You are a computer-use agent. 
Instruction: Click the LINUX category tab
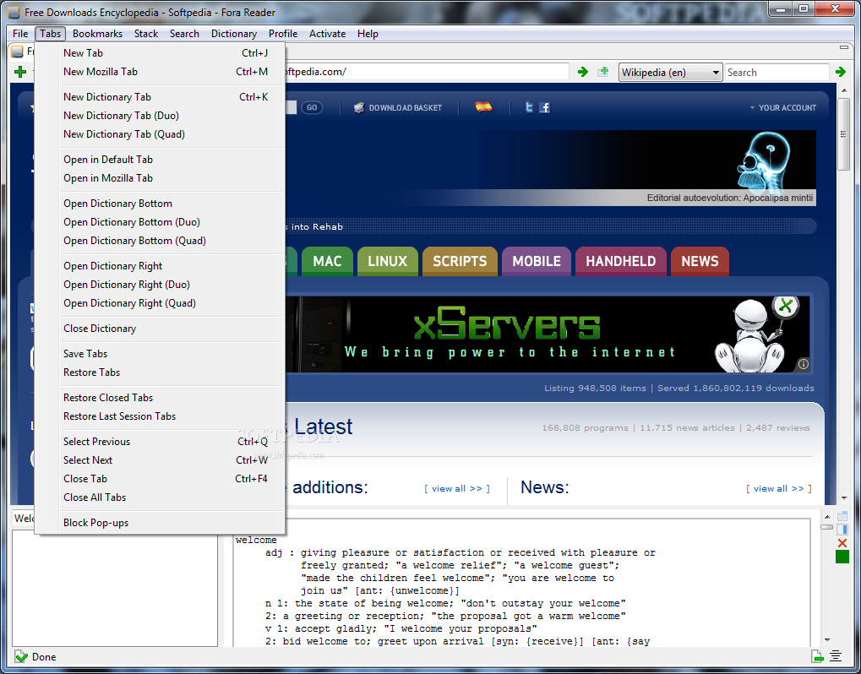coord(388,261)
